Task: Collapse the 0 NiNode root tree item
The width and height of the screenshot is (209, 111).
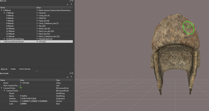Action: [x=2, y=10]
